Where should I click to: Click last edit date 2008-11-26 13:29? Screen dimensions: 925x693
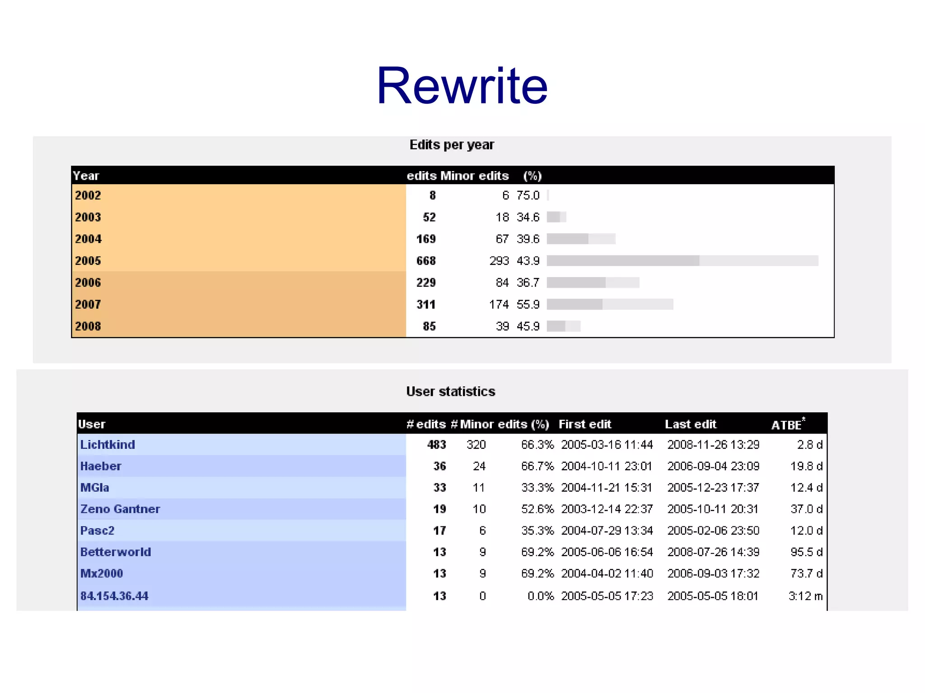[x=713, y=445]
